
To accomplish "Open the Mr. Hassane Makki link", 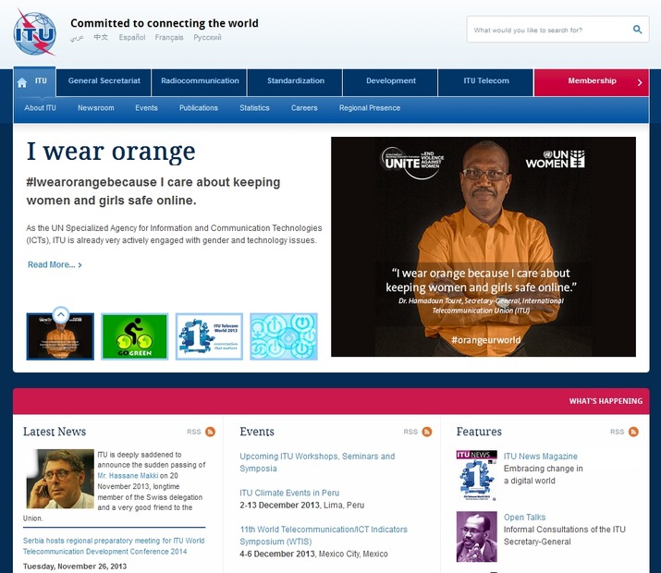I will tap(128, 476).
